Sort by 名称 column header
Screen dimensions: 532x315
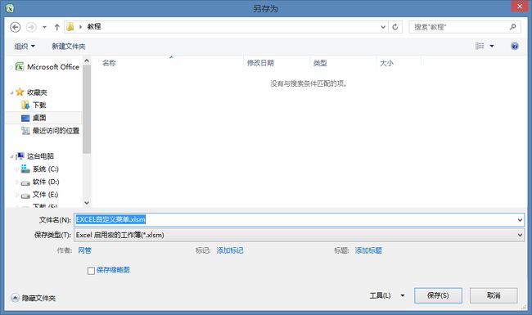click(x=109, y=63)
